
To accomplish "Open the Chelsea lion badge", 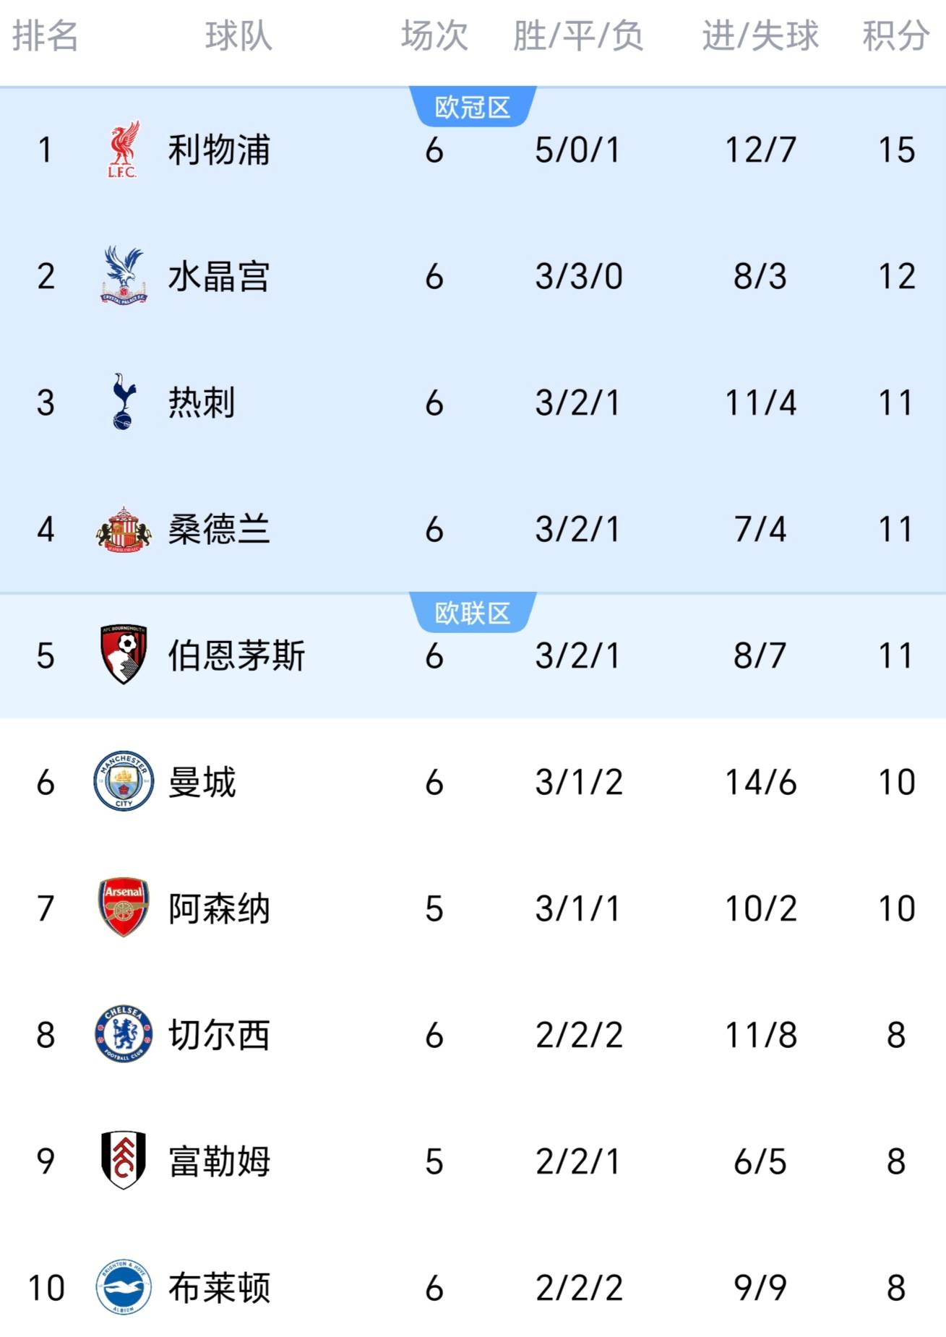I will 124,1034.
